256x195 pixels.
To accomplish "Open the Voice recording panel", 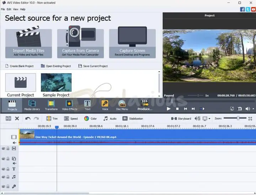I will (105, 105).
